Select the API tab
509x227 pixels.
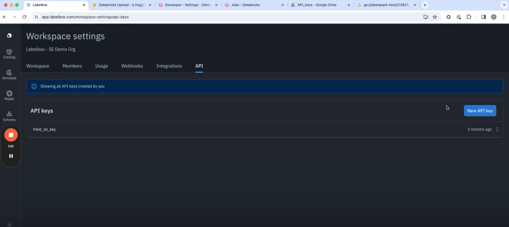pos(199,66)
